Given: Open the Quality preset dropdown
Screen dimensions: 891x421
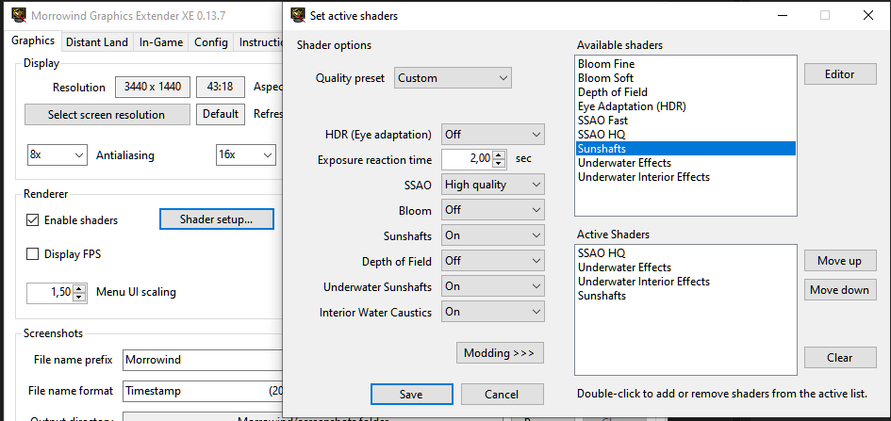Looking at the screenshot, I should [453, 78].
